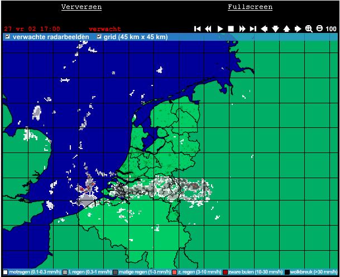Image resolution: width=340 pixels, height=277 pixels.
Task: Zoom out with minus circle icon
Action: click(319, 28)
